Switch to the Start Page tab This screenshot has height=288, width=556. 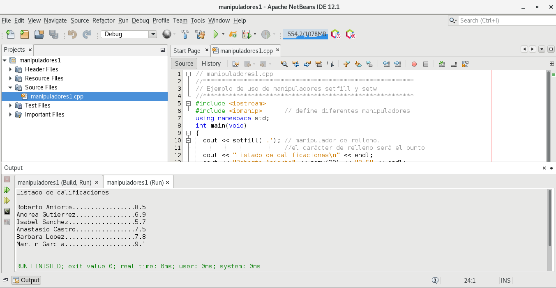(187, 51)
